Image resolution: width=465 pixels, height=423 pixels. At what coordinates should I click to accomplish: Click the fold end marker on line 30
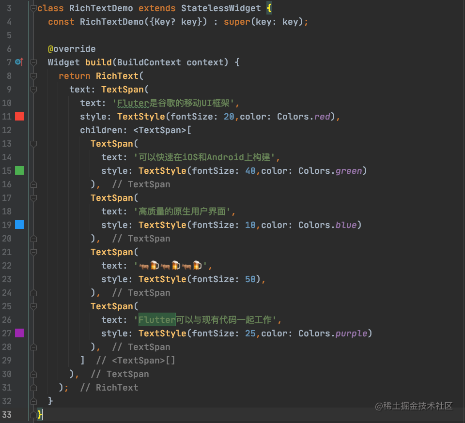point(33,374)
